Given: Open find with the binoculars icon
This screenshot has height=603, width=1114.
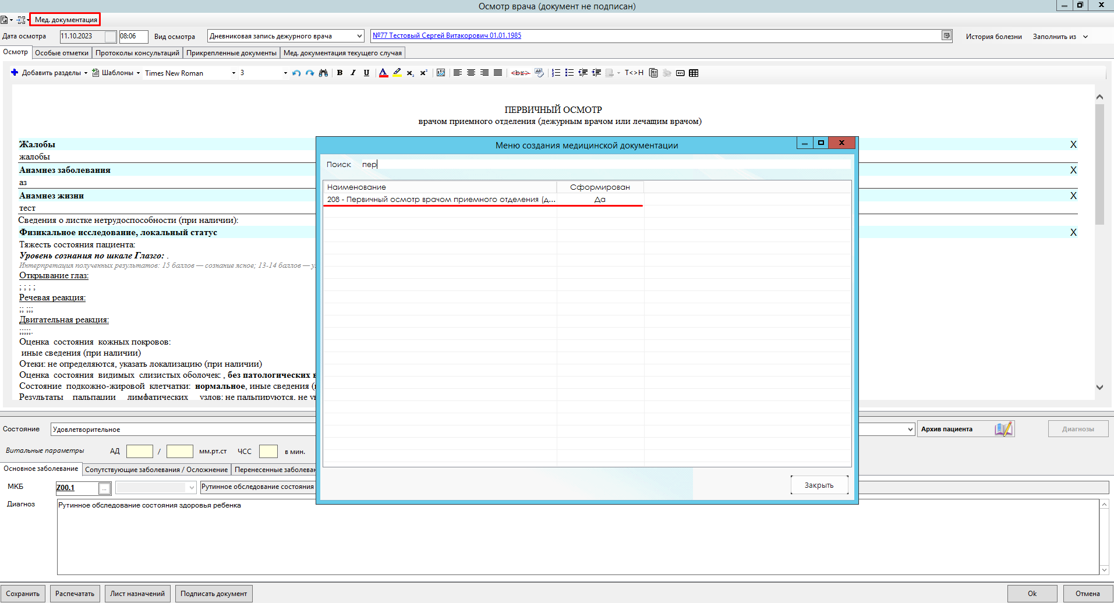Looking at the screenshot, I should pos(323,73).
